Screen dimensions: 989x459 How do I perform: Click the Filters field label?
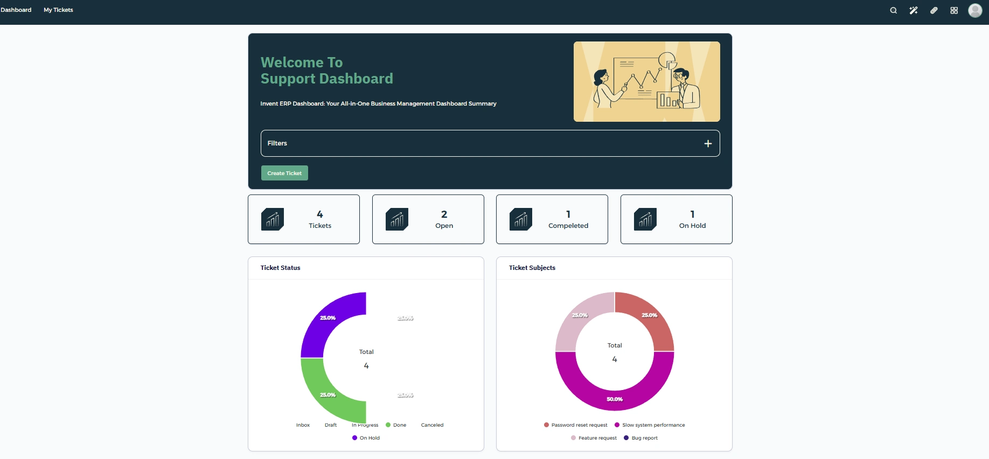pyautogui.click(x=277, y=143)
